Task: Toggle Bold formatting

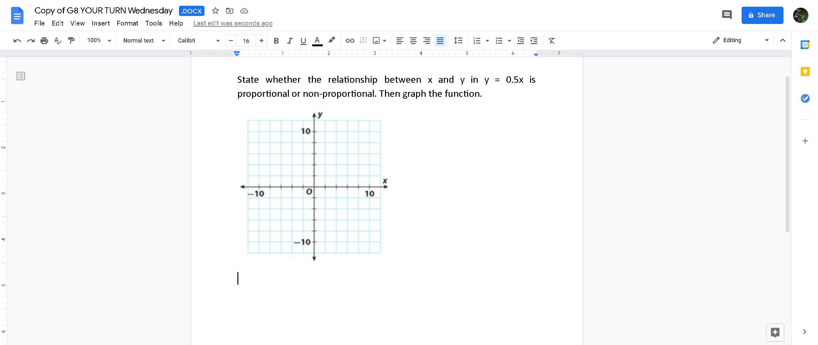Action: 276,41
